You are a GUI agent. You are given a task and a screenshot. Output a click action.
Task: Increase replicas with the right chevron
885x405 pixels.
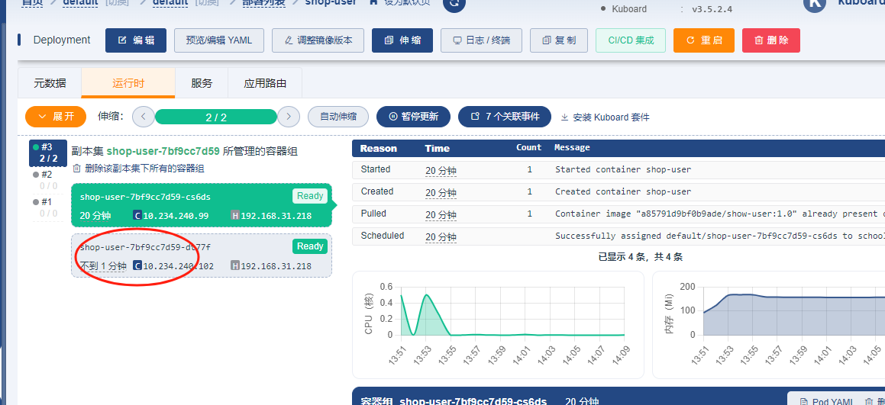[288, 117]
